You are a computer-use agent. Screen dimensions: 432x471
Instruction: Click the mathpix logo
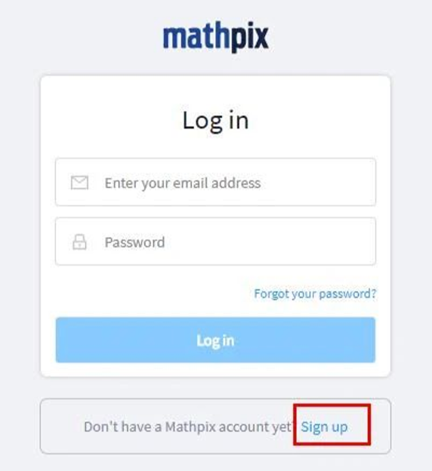(x=216, y=37)
